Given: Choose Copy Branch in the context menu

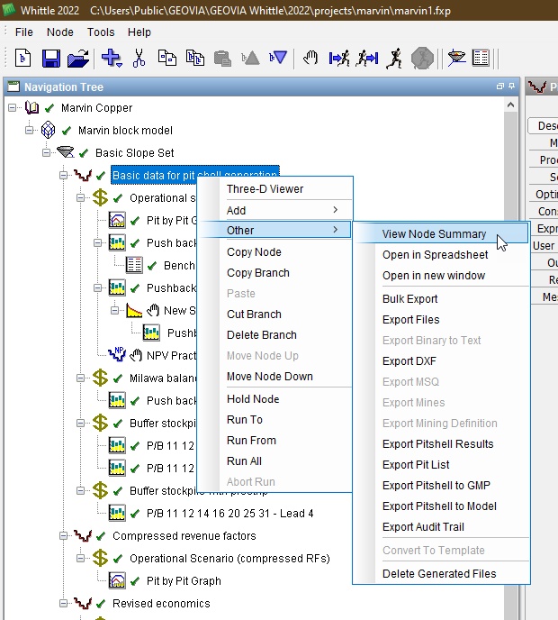Looking at the screenshot, I should click(x=274, y=273).
